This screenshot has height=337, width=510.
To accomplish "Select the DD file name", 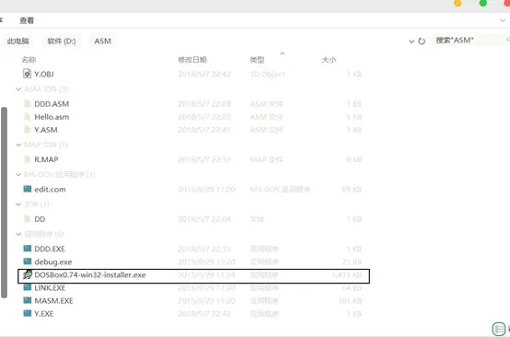I will pos(40,219).
